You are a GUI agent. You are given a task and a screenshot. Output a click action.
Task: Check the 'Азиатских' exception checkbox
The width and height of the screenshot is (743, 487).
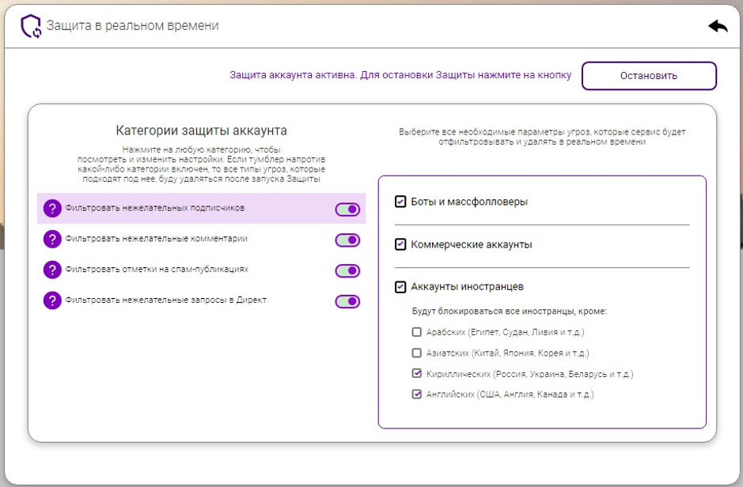[x=417, y=353]
